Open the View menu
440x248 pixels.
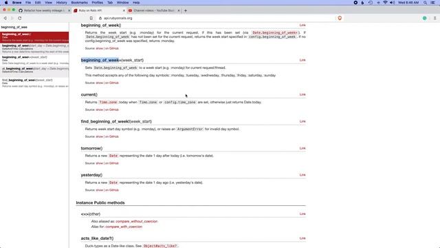tap(48, 3)
